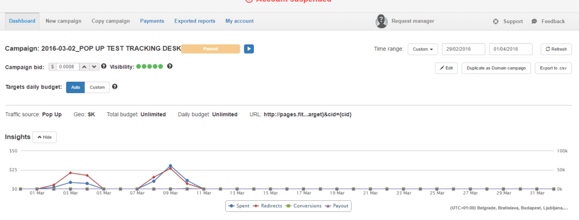Click the end date field 01/04/2016
This screenshot has width=579, height=220.
(511, 49)
